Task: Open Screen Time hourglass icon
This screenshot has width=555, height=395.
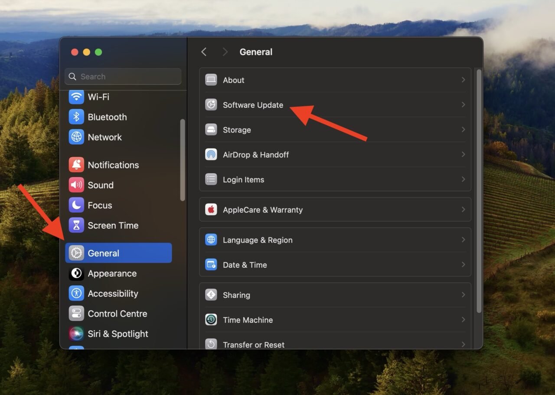Action: click(76, 226)
